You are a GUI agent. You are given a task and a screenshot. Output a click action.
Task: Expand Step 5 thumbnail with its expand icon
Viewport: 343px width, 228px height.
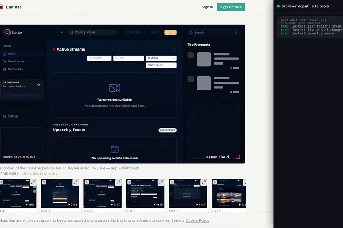point(204,183)
